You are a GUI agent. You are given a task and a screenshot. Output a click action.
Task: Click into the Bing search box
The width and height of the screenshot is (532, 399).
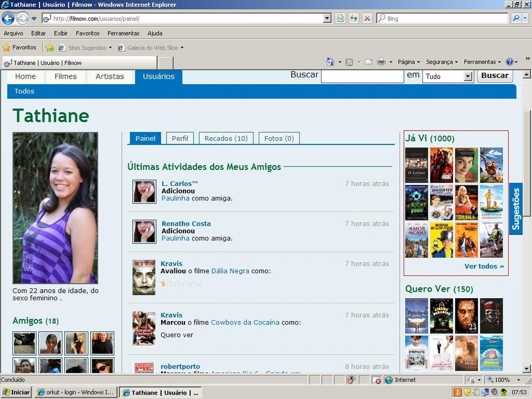point(442,18)
